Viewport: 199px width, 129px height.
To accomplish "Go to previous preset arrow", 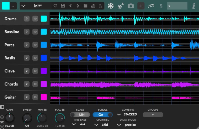I will click(x=70, y=6).
